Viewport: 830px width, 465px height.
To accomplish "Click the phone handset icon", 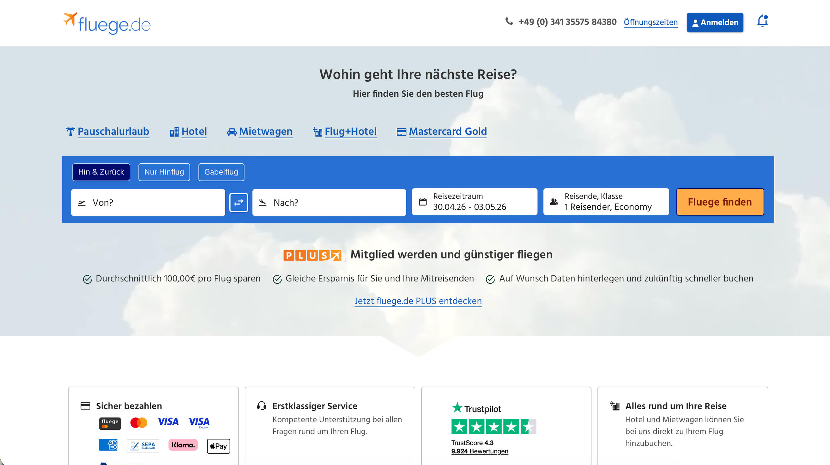I will (x=509, y=21).
